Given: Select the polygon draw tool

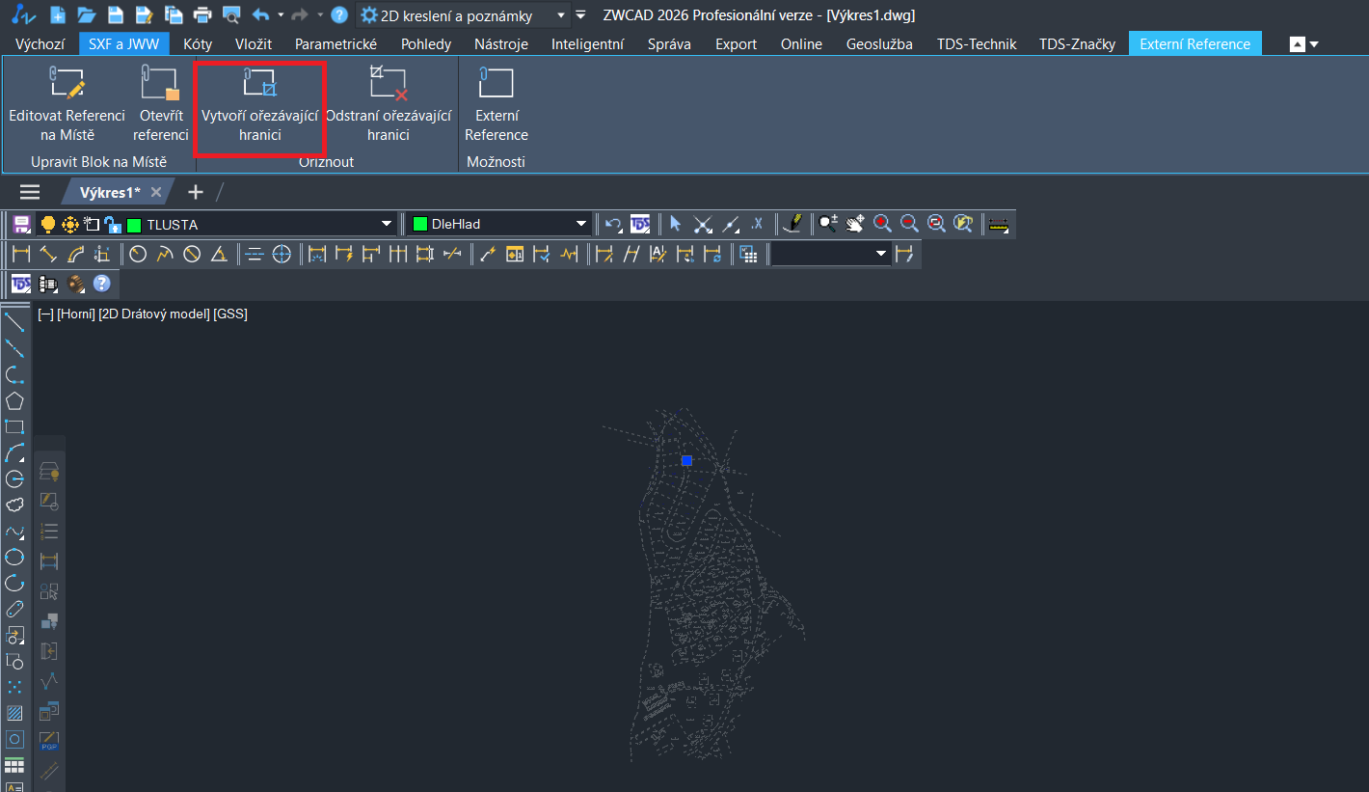Looking at the screenshot, I should [14, 401].
